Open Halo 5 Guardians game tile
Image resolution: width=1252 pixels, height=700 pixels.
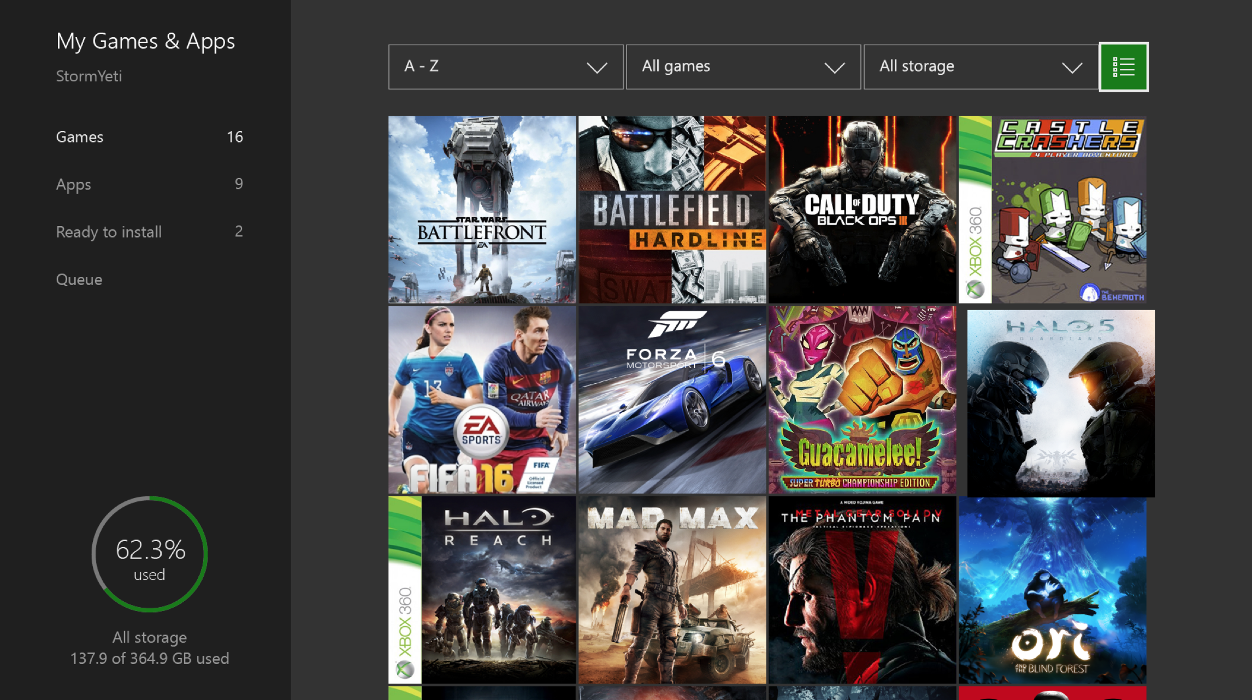pyautogui.click(x=1061, y=403)
